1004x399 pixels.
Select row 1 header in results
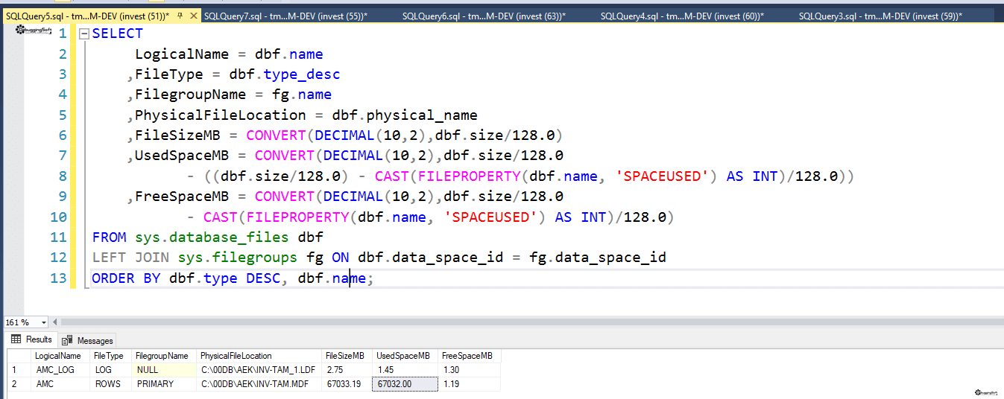(19, 369)
